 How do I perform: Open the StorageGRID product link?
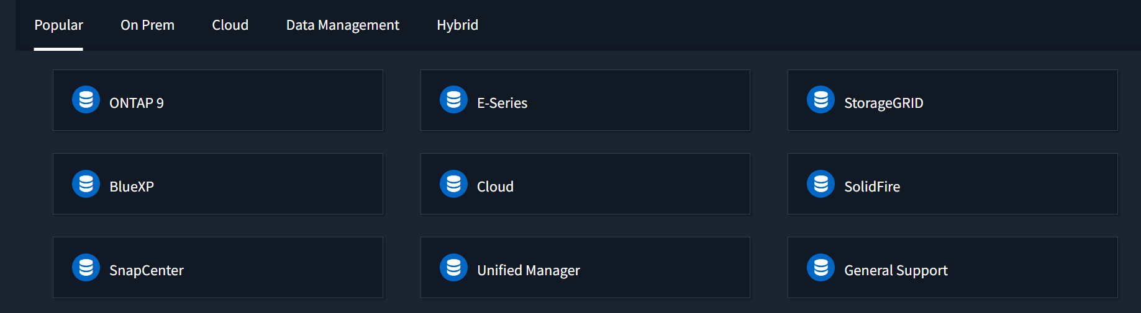(883, 103)
